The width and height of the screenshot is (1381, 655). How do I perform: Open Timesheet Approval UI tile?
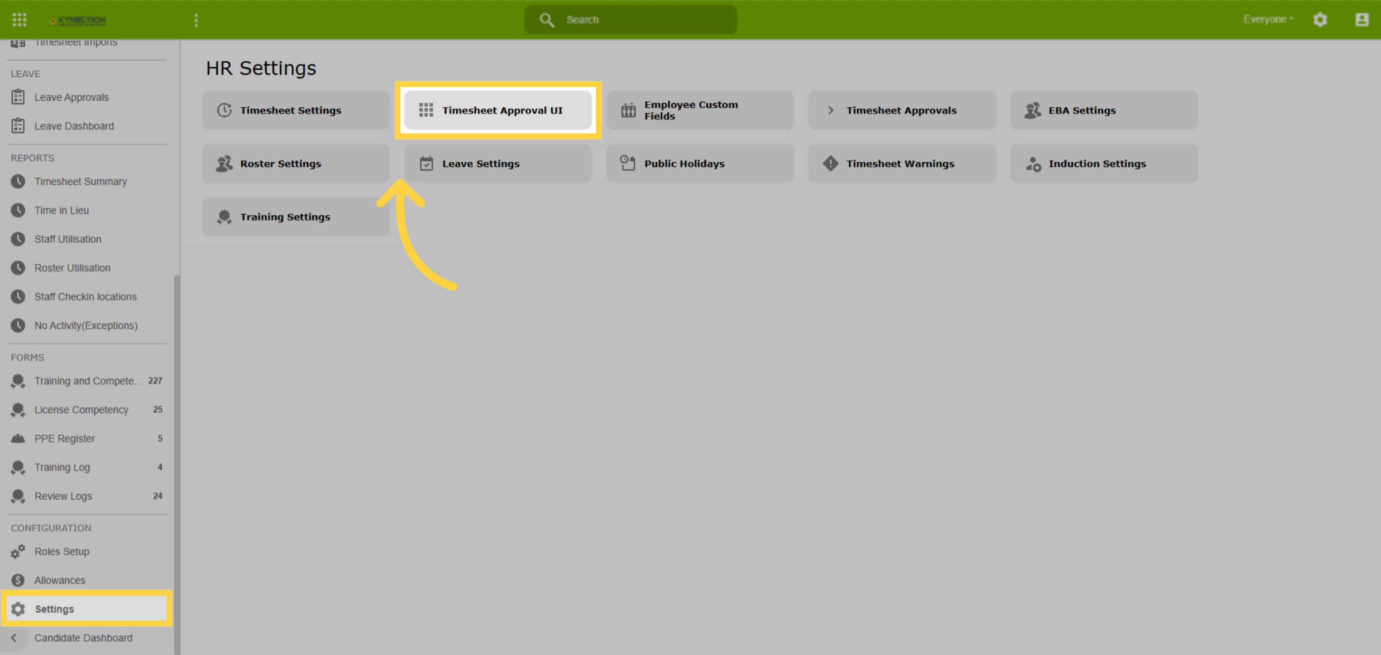498,110
